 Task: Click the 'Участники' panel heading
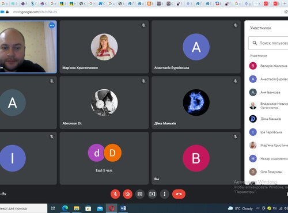(x=260, y=28)
